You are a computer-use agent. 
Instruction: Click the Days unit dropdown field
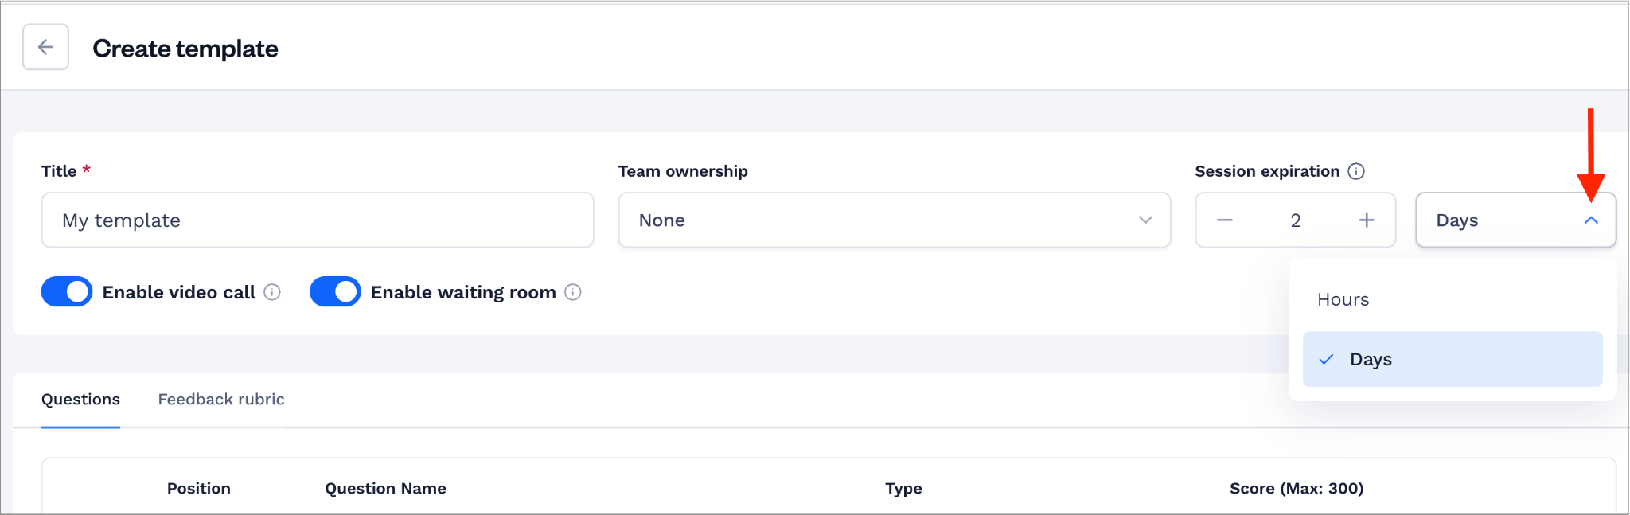[1516, 220]
